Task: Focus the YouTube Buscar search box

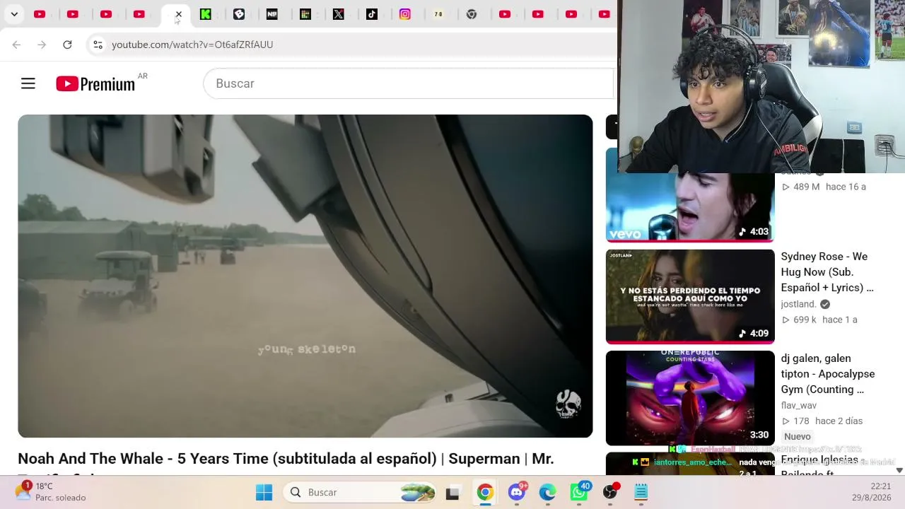Action: coord(409,83)
